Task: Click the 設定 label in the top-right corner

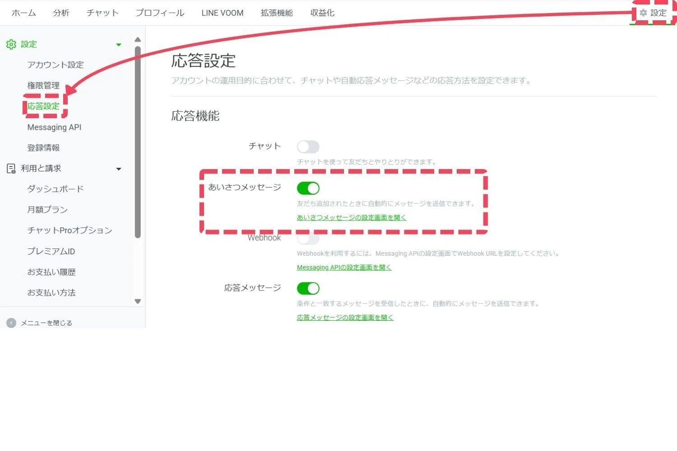Action: point(658,13)
